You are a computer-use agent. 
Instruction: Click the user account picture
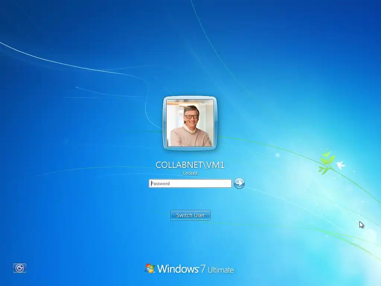tap(190, 123)
